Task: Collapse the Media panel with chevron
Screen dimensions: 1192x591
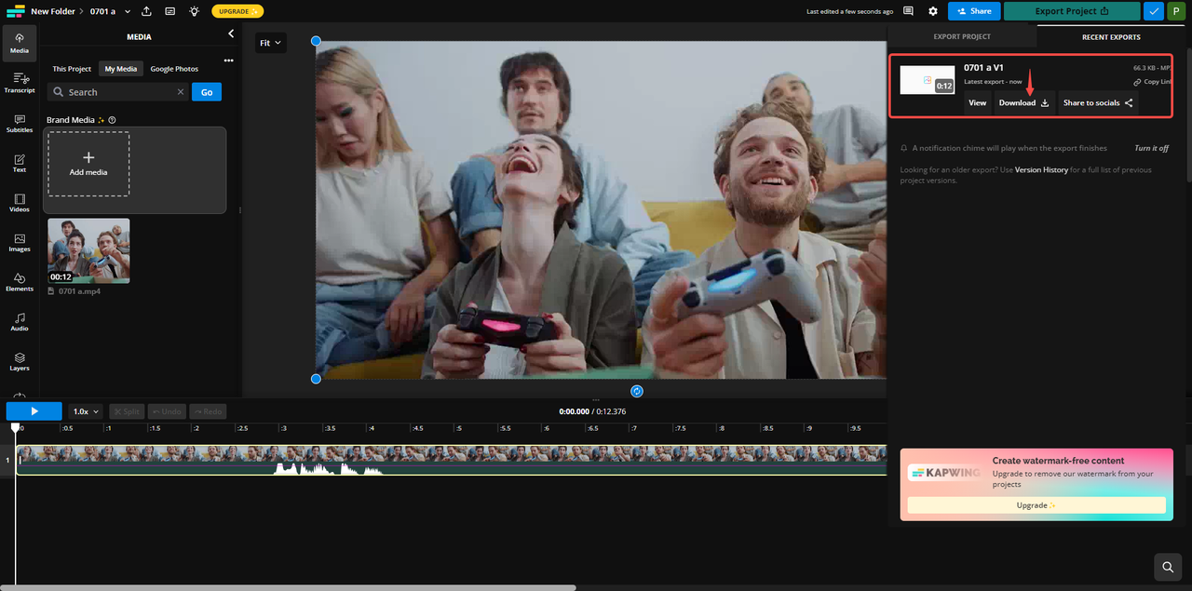Action: tap(231, 34)
